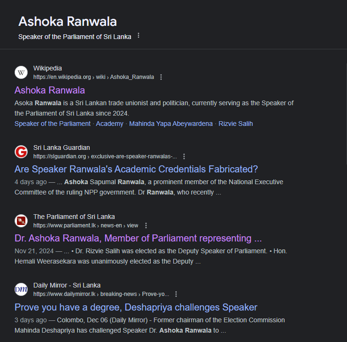The image size is (347, 342).
Task: Click the Parliament of Sri Lanka favicon
Action: point(21,221)
